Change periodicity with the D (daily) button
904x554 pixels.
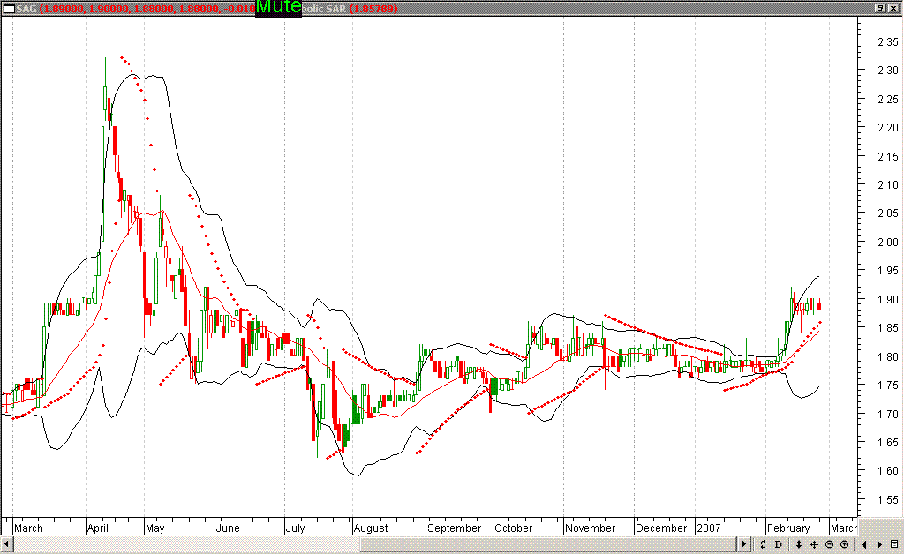tap(779, 544)
